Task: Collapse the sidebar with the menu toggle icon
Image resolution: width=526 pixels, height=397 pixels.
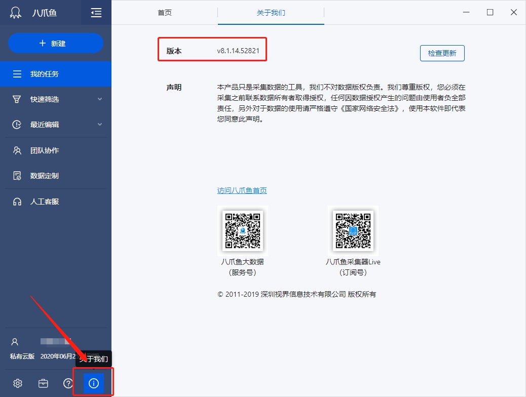Action: tap(96, 13)
